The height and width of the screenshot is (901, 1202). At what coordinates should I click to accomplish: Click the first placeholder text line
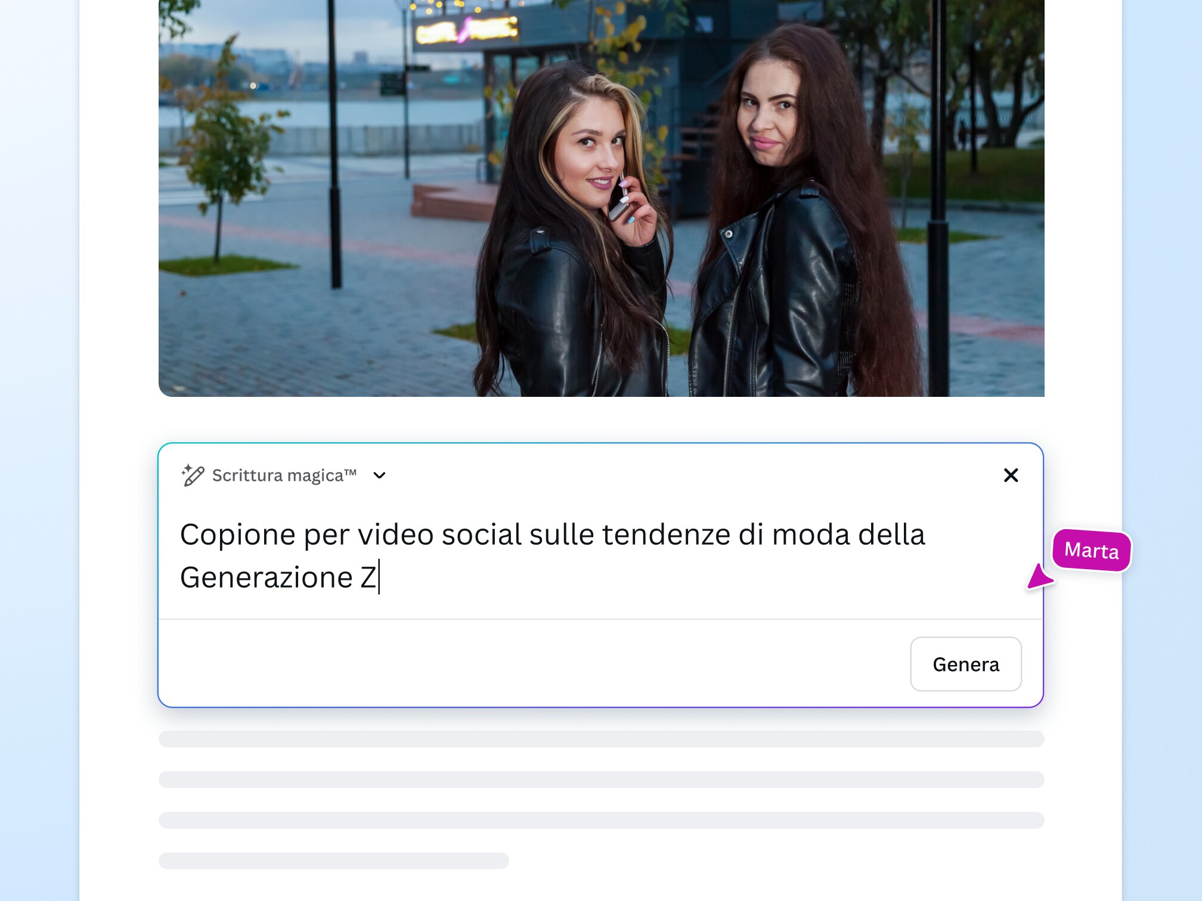(601, 739)
